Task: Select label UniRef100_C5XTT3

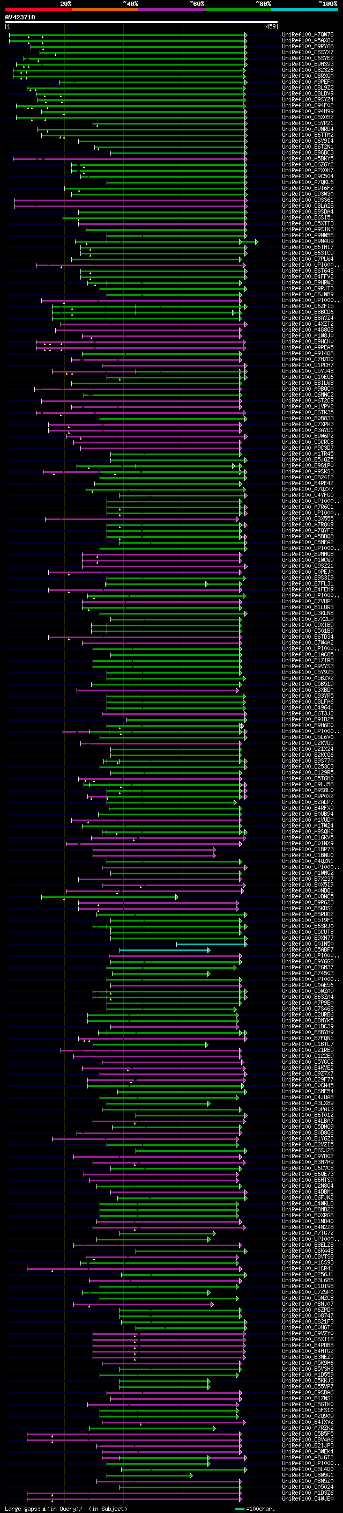Action: [x=308, y=223]
